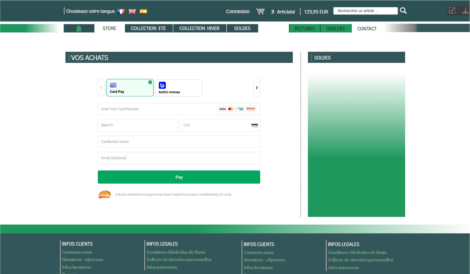Open the COLLECTION HIVER menu
The width and height of the screenshot is (470, 274).
point(199,28)
